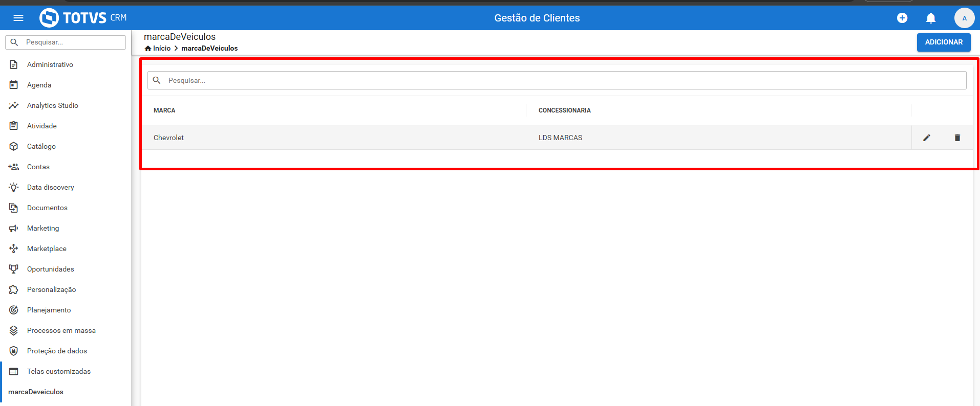Open the notifications bell
The image size is (980, 406).
click(931, 18)
